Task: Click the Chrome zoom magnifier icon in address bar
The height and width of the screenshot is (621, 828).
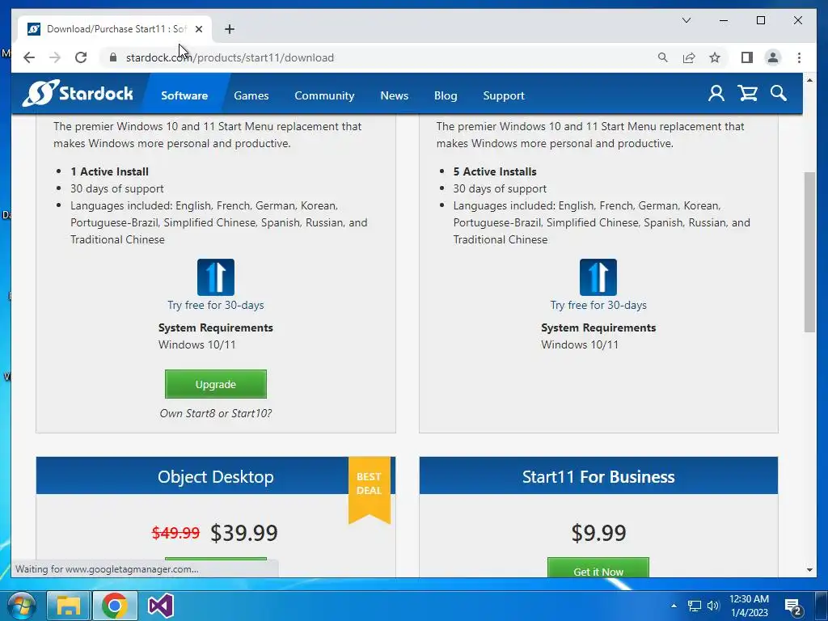Action: [x=663, y=57]
